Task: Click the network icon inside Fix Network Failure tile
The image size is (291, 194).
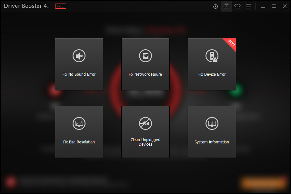Action: click(145, 55)
